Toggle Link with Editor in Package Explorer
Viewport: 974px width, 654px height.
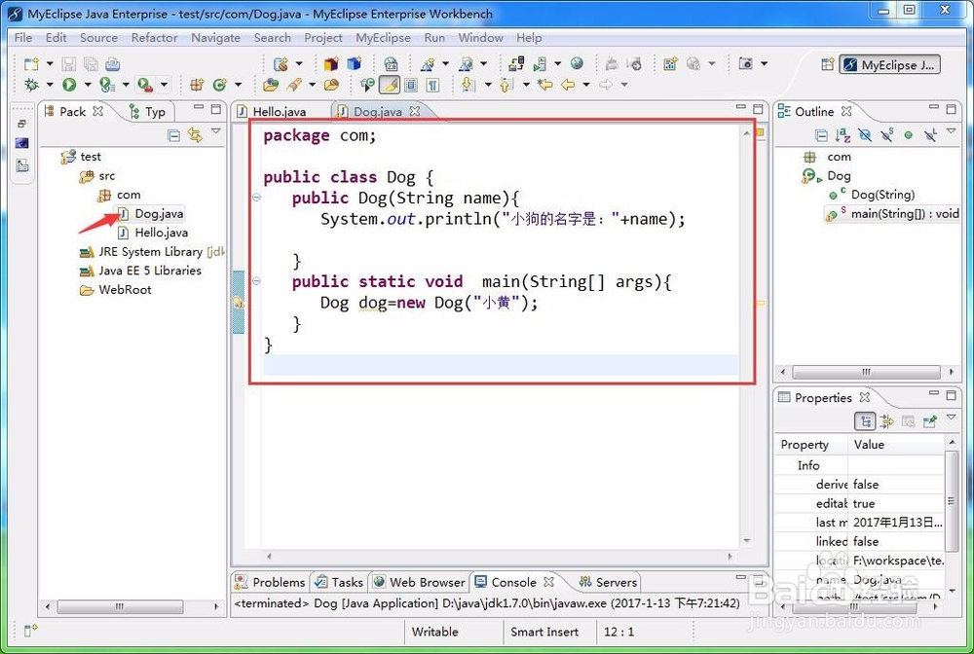click(195, 135)
